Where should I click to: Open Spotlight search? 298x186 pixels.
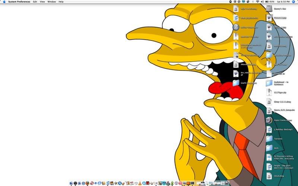[294, 1]
